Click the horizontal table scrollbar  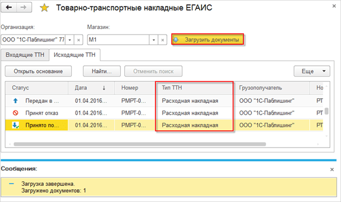[x=140, y=144]
